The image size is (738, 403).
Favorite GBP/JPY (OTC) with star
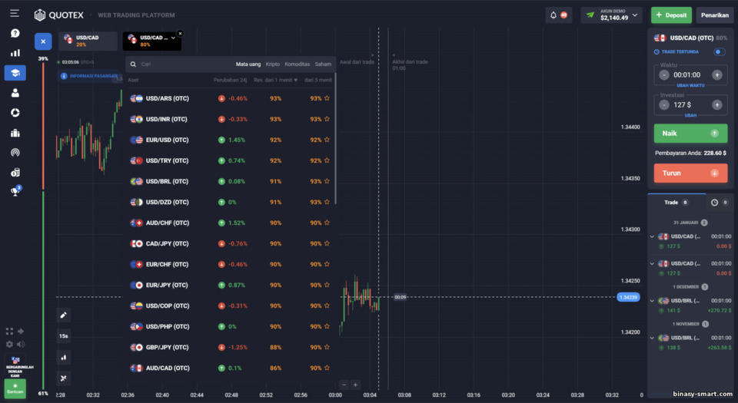[x=327, y=347]
